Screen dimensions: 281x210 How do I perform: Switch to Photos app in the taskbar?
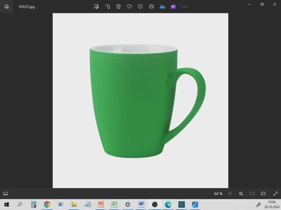(195, 204)
